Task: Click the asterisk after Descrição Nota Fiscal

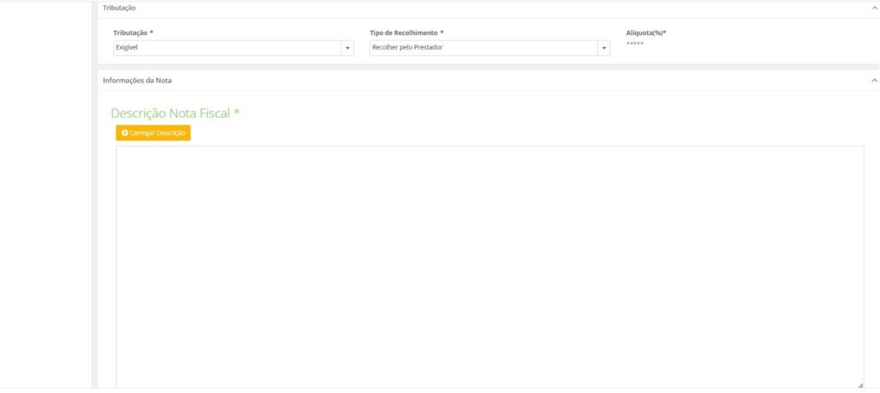Action: (236, 112)
